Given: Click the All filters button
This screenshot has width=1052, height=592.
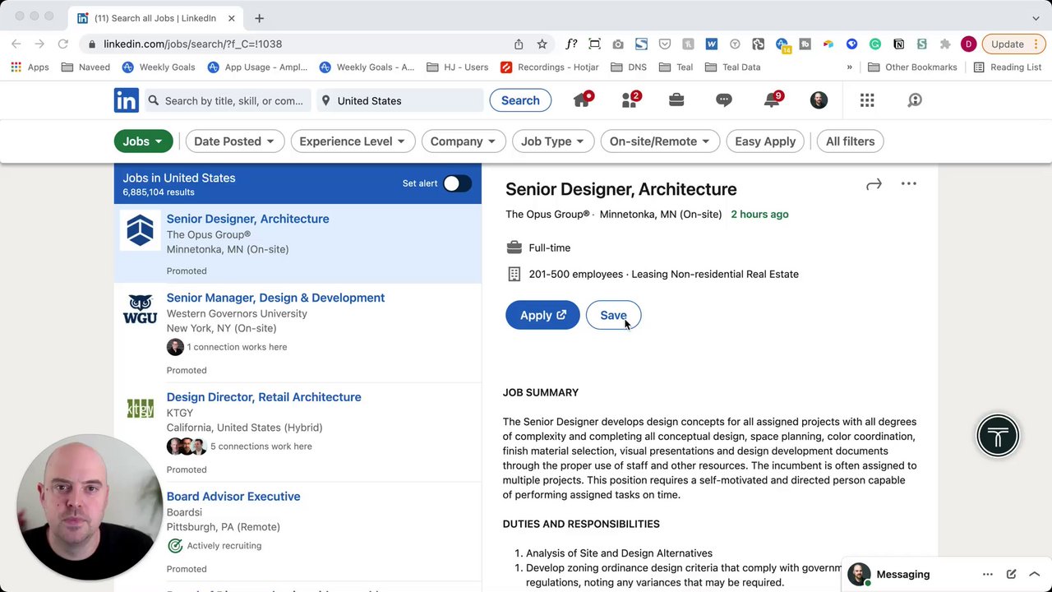Looking at the screenshot, I should click(850, 141).
